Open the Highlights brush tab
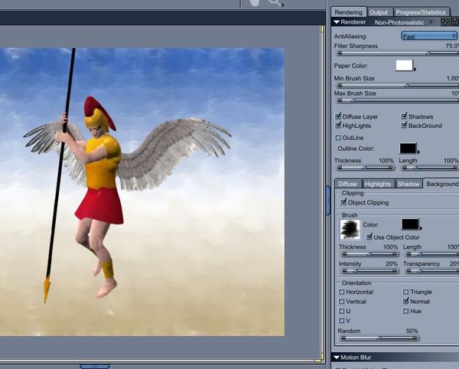The height and width of the screenshot is (369, 459). coord(378,184)
